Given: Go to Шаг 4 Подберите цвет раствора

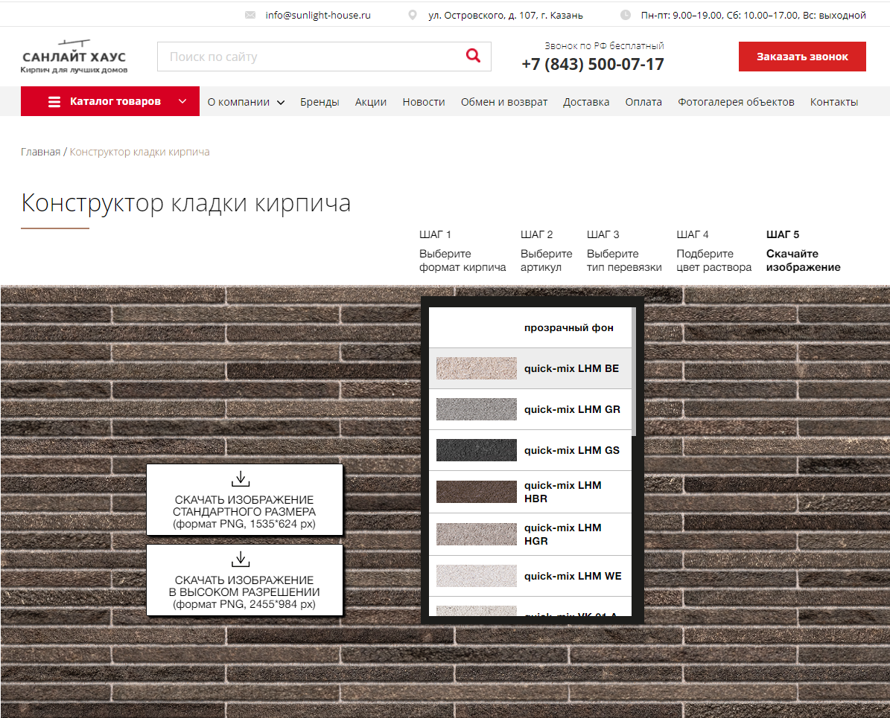Looking at the screenshot, I should [713, 251].
